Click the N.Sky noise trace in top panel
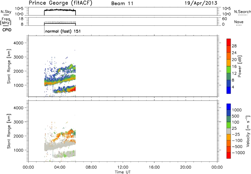The image size is (251, 174). point(60,10)
